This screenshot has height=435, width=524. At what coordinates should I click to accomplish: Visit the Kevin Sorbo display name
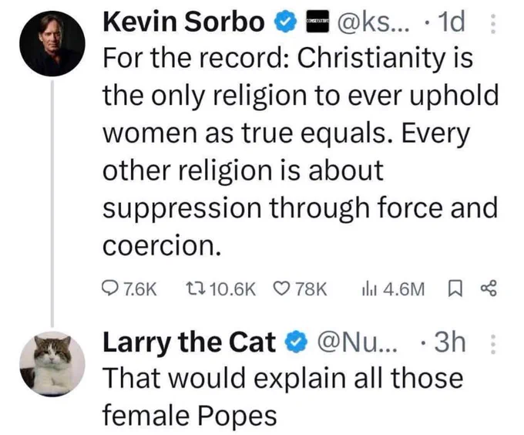pos(183,22)
